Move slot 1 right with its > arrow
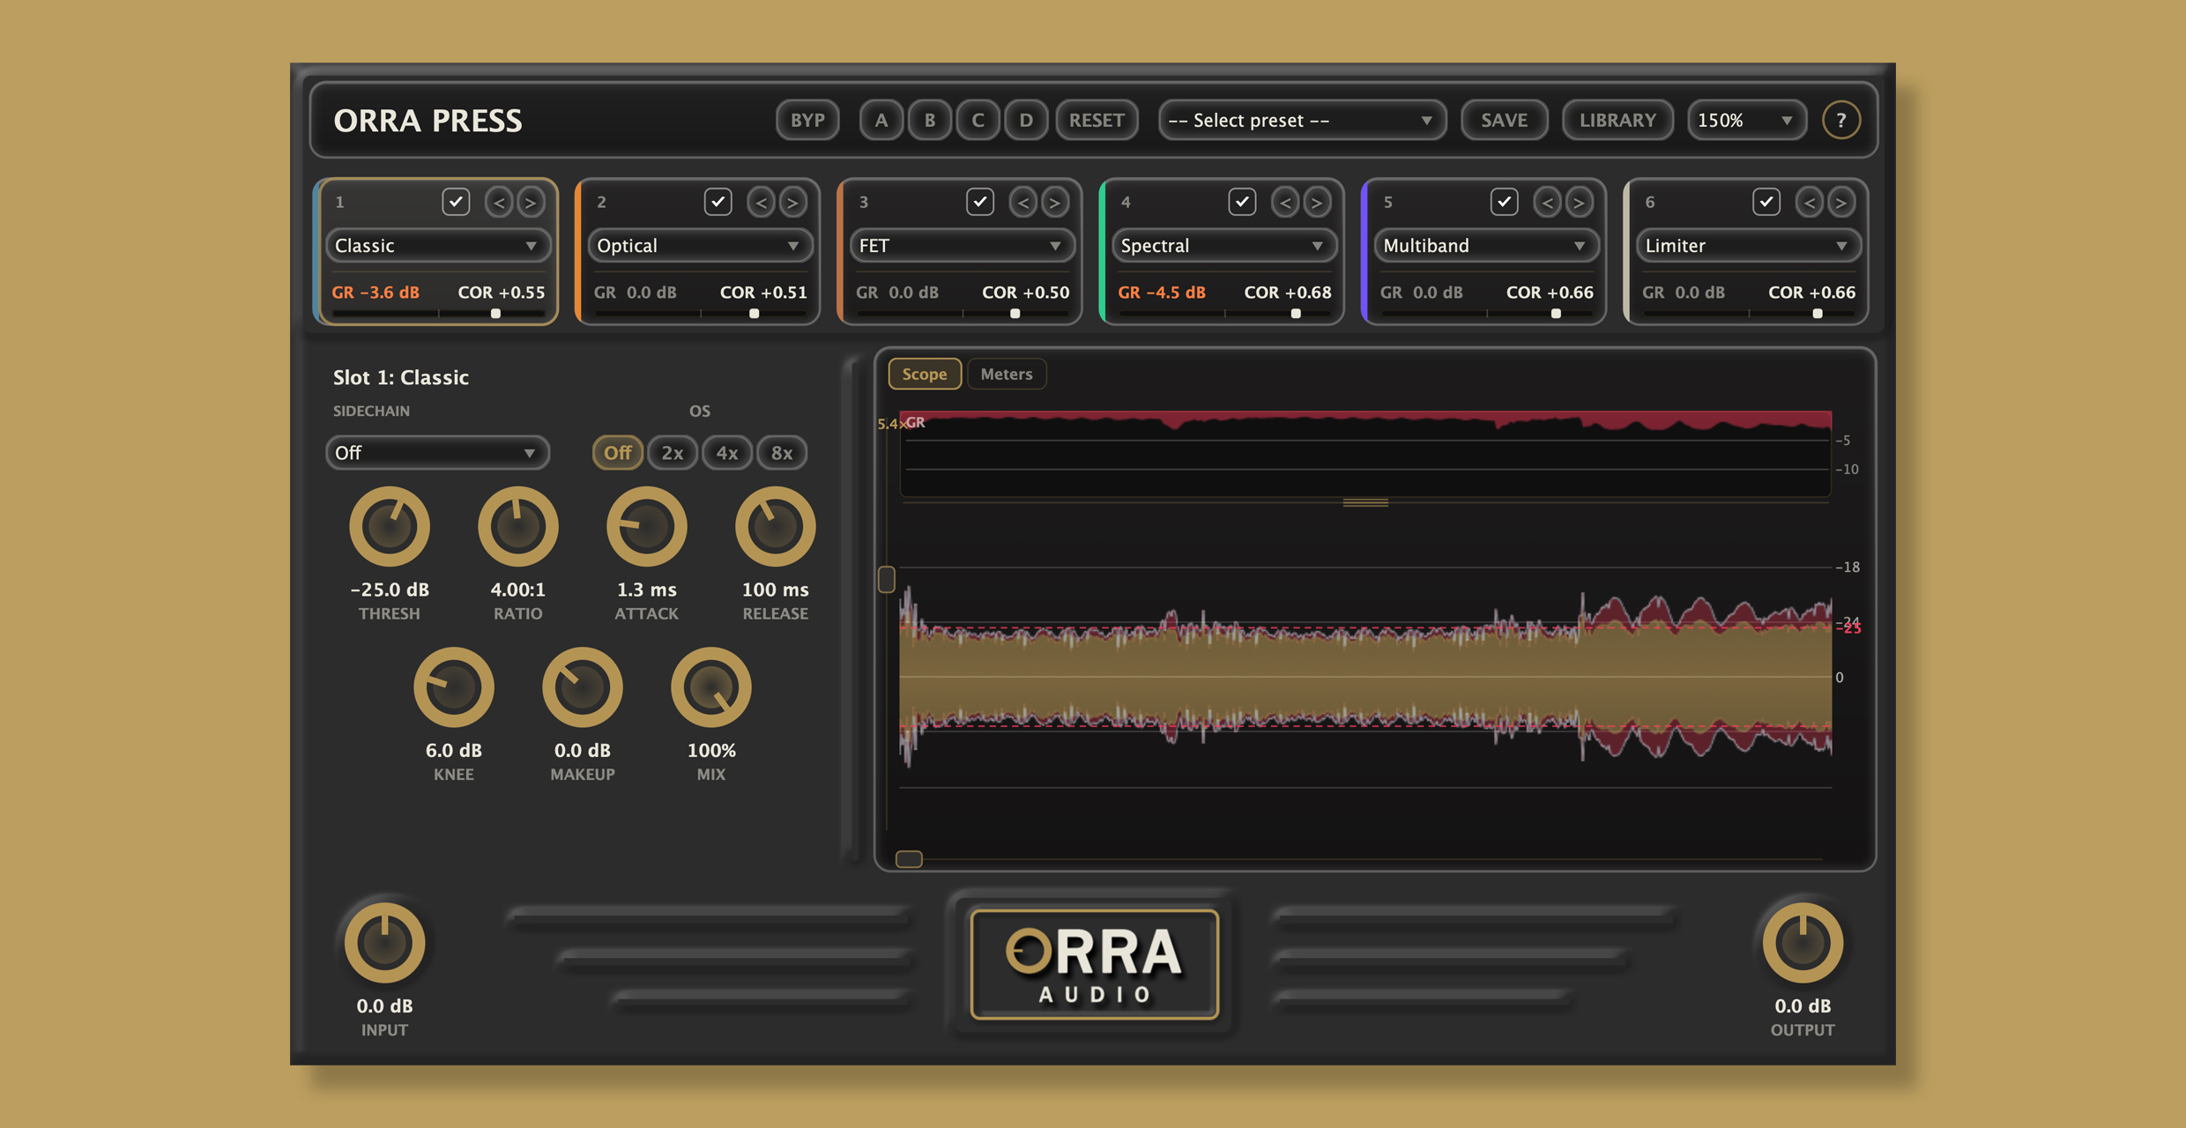Screen dimensions: 2186x1128 [x=531, y=203]
